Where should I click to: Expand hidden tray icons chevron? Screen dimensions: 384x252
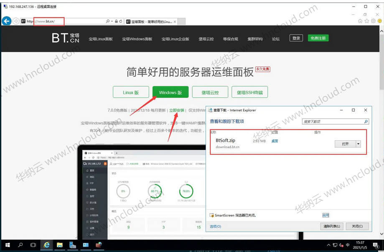click(329, 245)
